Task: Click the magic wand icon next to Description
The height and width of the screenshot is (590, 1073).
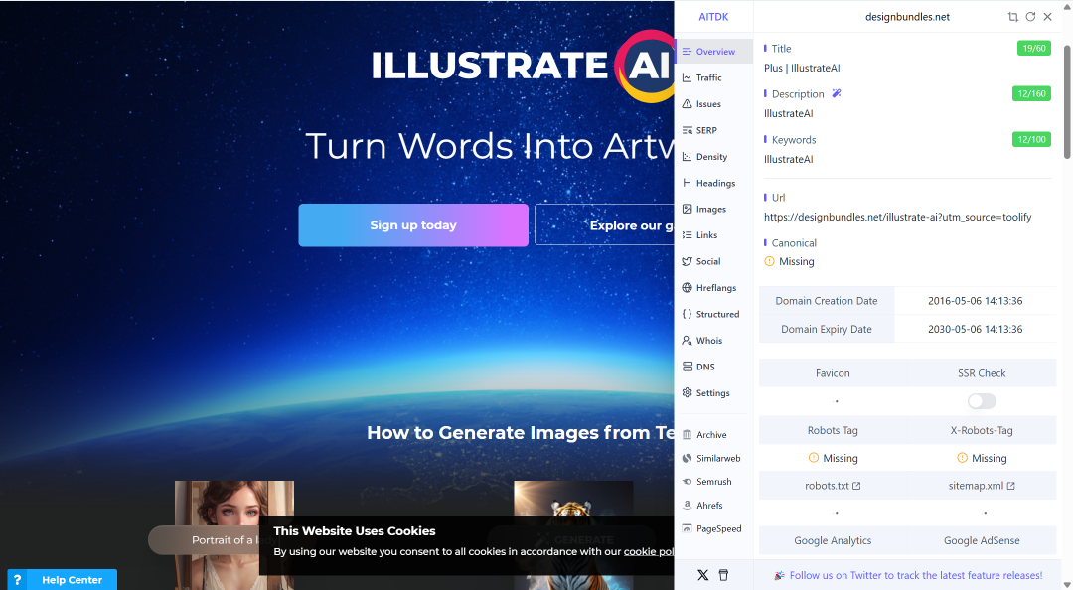Action: (837, 93)
